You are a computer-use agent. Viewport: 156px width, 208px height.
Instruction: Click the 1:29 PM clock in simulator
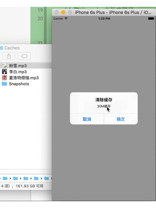[x=104, y=19]
